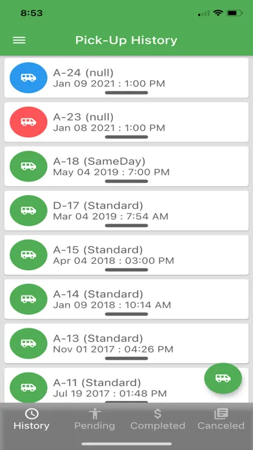Expand the handle bar under A-14 entry
Viewport: 253px width, 450px height.
[126, 314]
